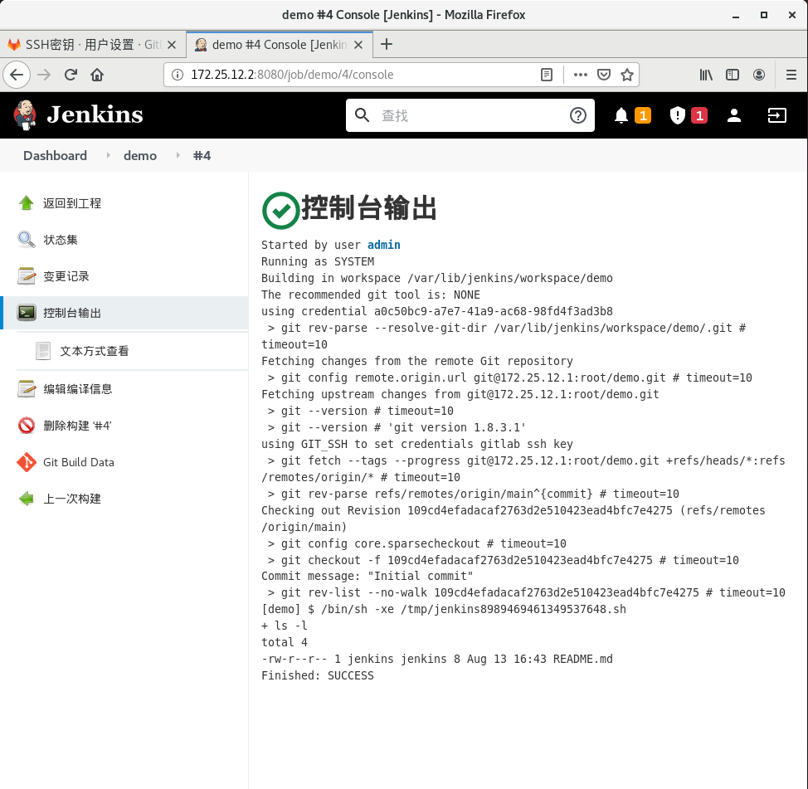808x789 pixels.
Task: Click the green up arrow 返回到工程 icon
Action: 27,203
